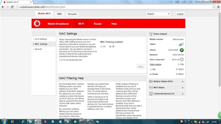Open the WeChat taskbar icon
Image resolution: width=221 pixels, height=124 pixels.
point(98,122)
